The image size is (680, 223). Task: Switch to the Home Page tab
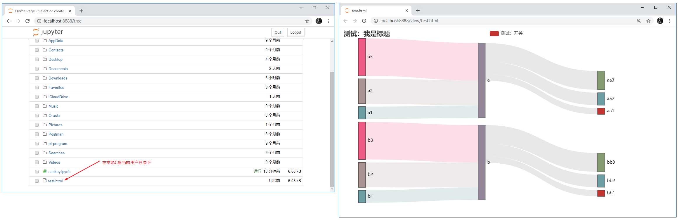click(x=39, y=11)
